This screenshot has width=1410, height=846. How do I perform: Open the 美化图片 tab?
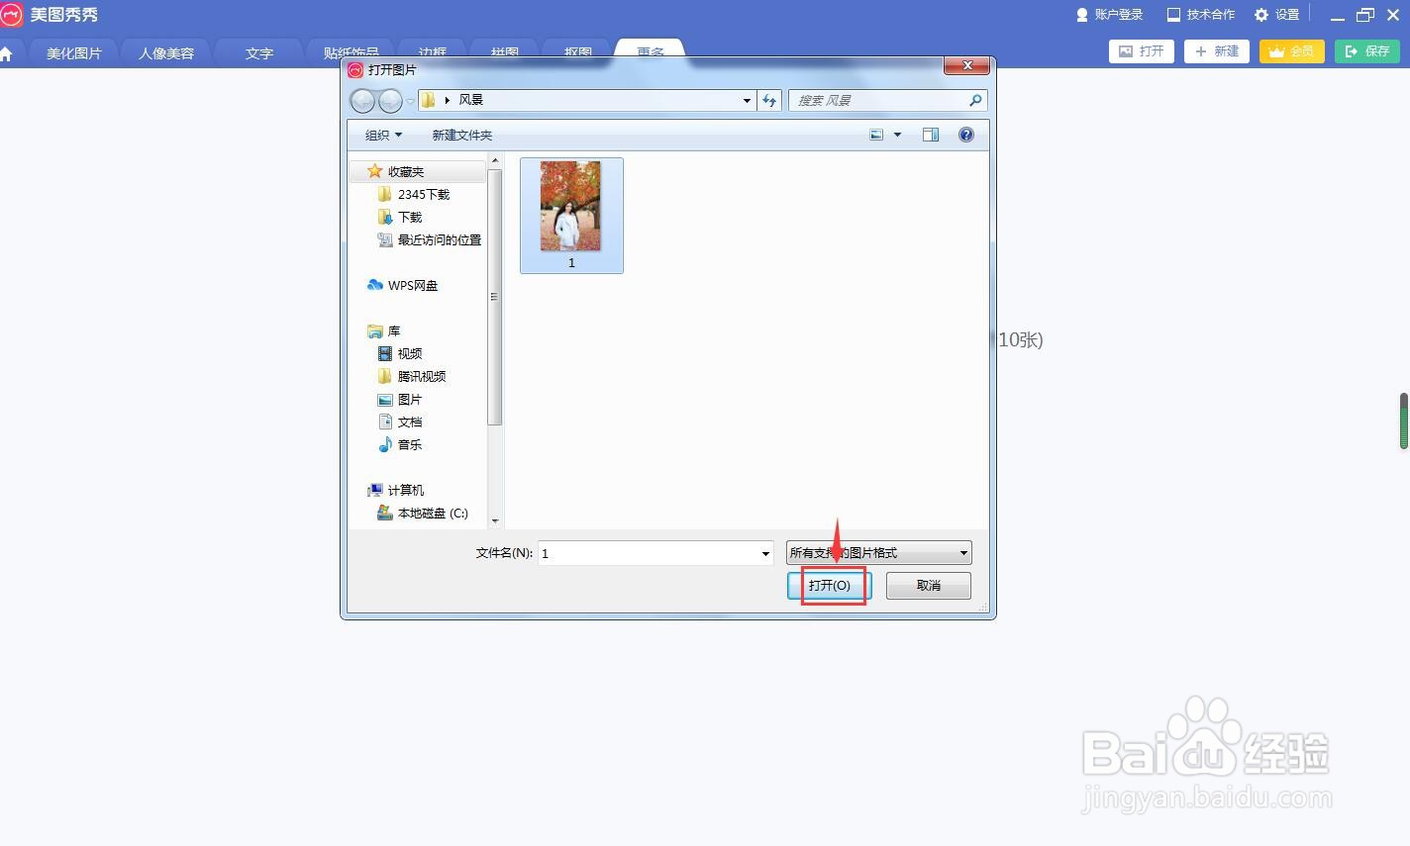pyautogui.click(x=74, y=53)
